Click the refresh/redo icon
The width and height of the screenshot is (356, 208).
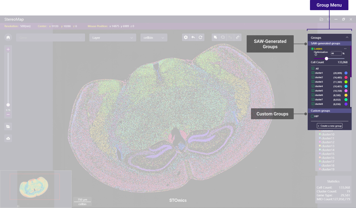click(200, 37)
